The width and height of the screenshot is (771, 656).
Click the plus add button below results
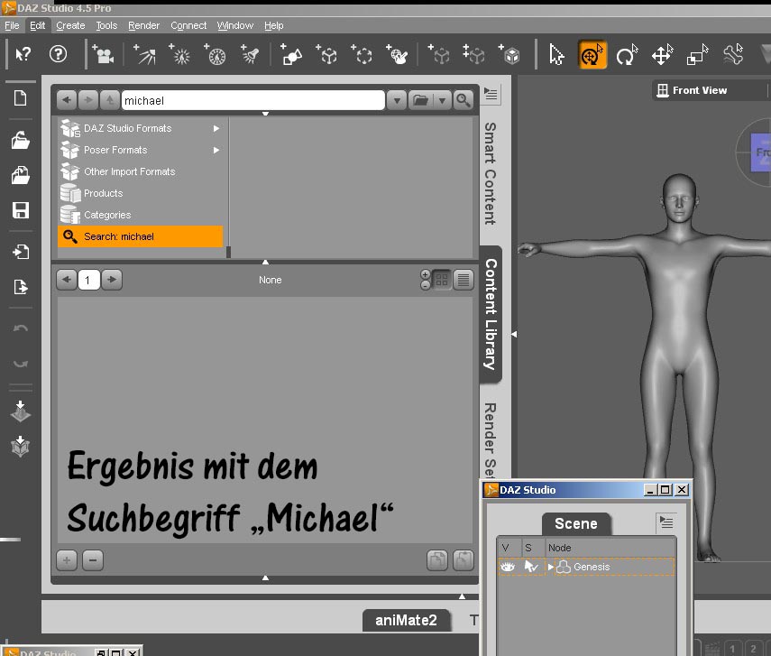tap(67, 560)
